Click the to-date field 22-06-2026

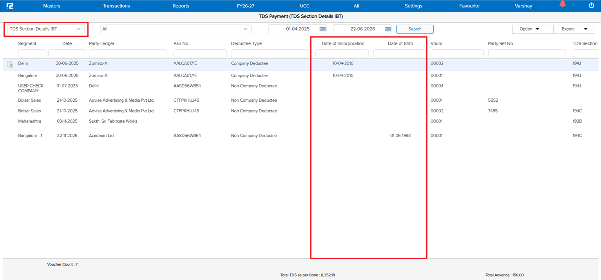362,29
